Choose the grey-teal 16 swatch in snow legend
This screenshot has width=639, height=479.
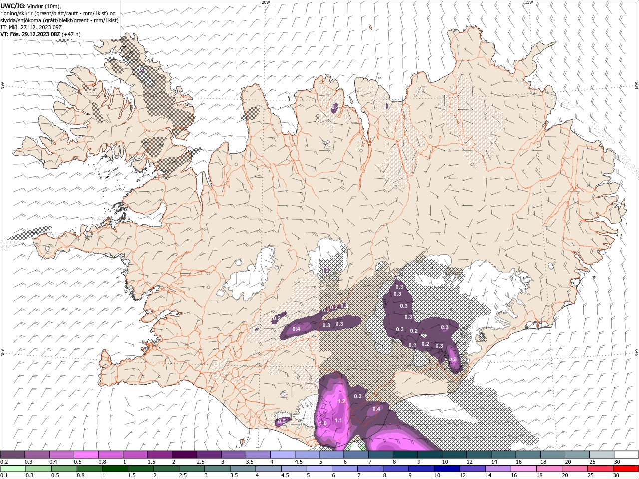tap(527, 455)
